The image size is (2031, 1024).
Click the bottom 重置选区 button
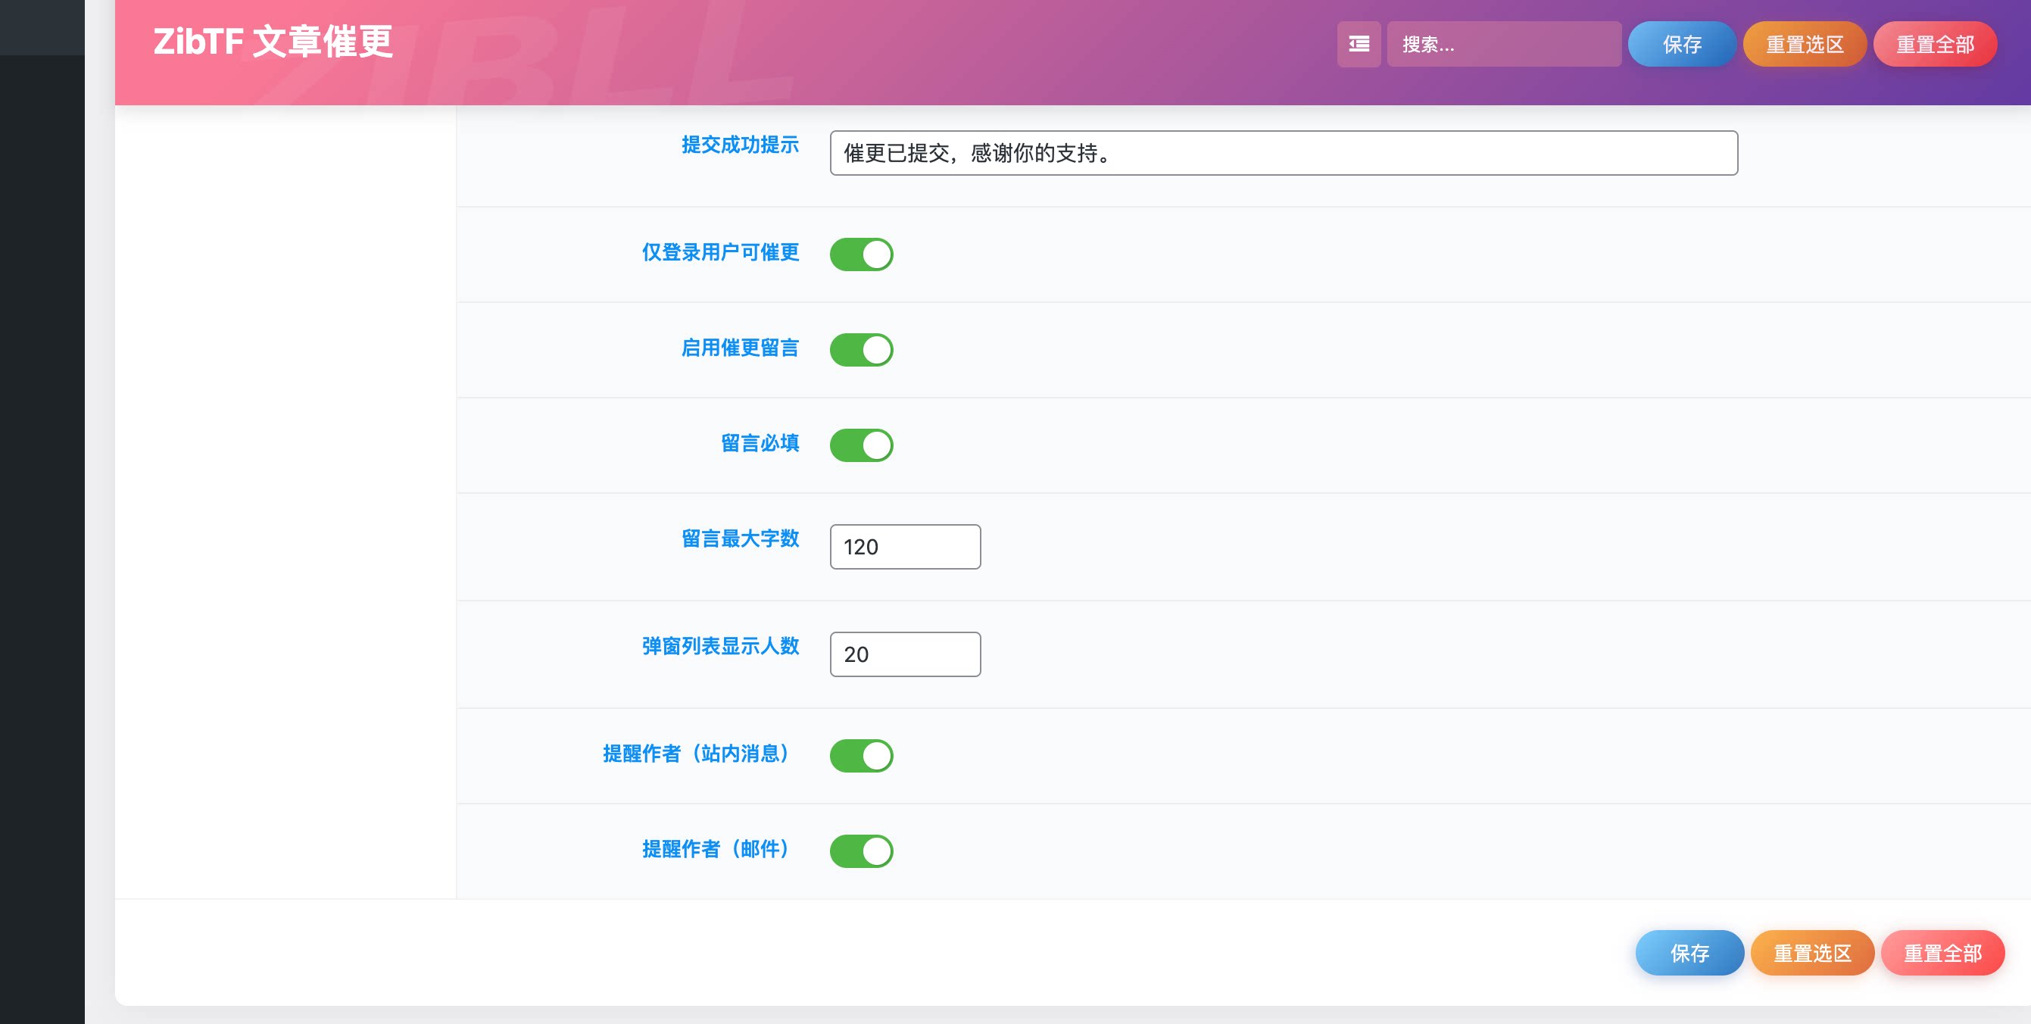click(1813, 952)
